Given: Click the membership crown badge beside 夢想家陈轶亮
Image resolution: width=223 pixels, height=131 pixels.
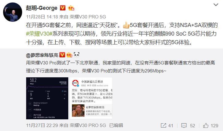Looking at the screenshot, I should 69,55.
